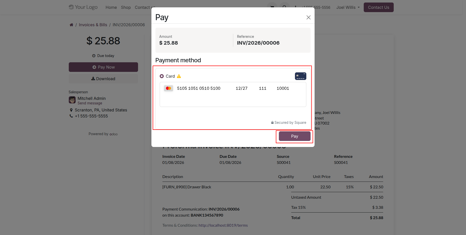Image resolution: width=466 pixels, height=235 pixels.
Task: Navigate to Invoices & Bills breadcrumb
Action: (93, 25)
